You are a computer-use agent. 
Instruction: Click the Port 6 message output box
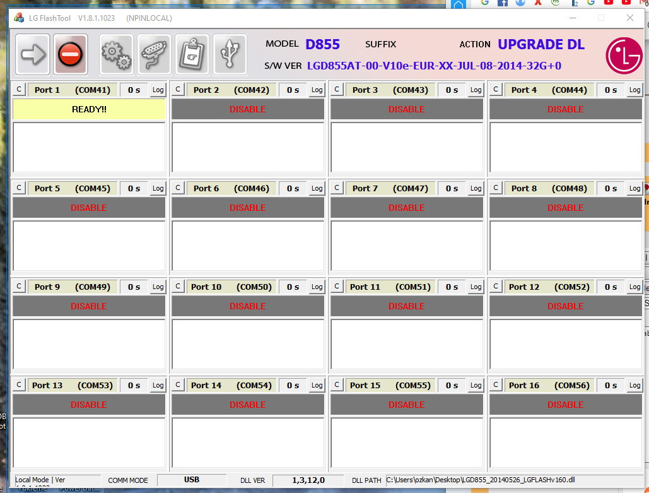[x=248, y=246]
